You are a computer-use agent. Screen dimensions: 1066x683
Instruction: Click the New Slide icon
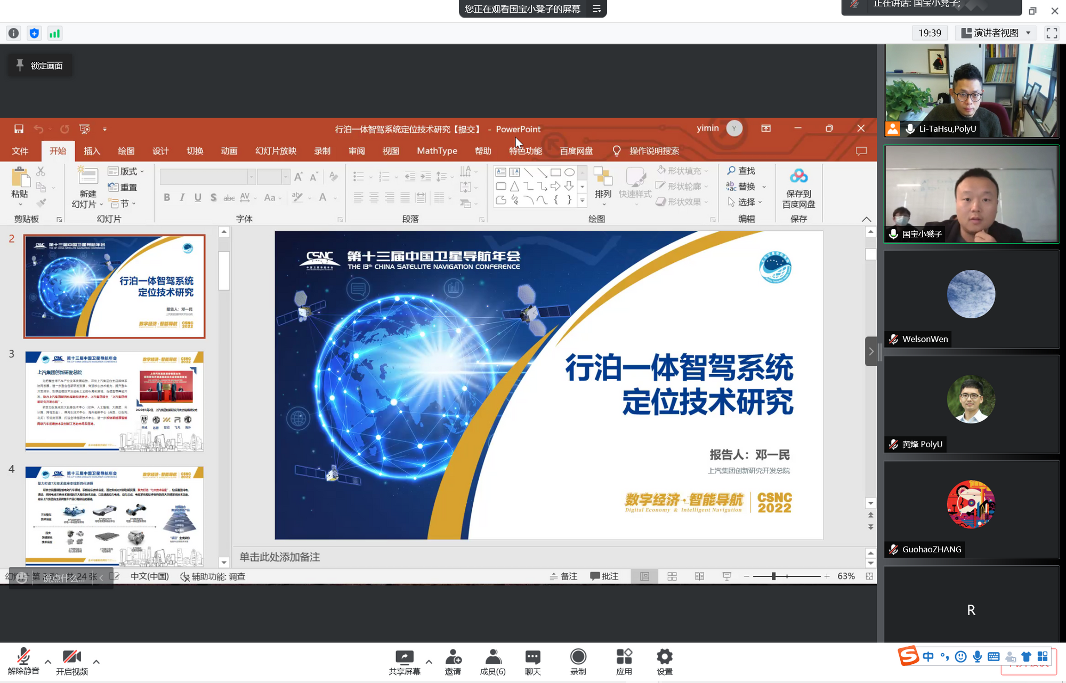(88, 177)
